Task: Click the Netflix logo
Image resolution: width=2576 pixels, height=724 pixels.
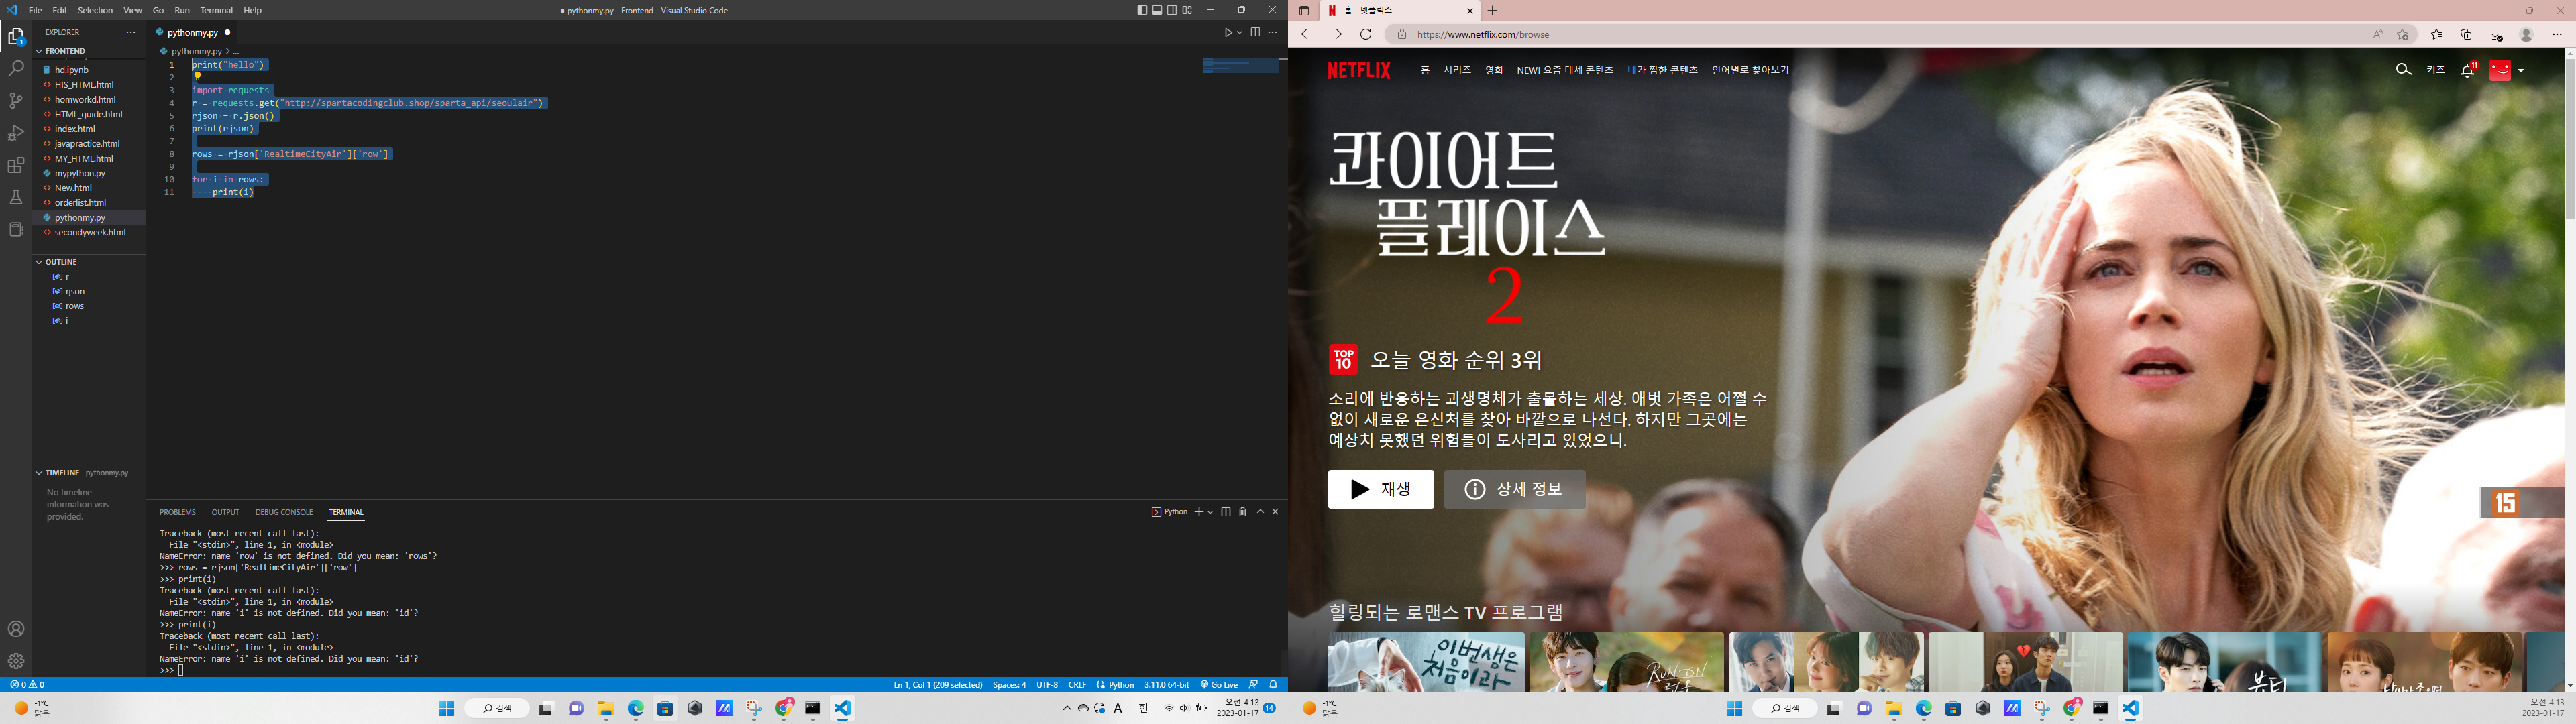Action: coord(1358,70)
